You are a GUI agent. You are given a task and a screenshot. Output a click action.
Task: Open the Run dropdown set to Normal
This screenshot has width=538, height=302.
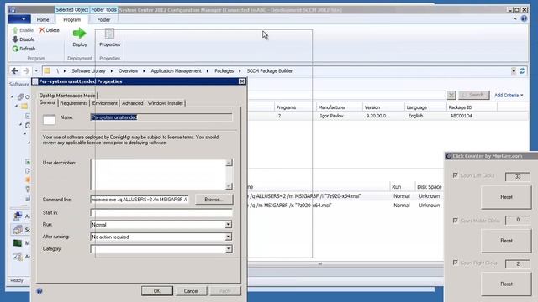228,225
